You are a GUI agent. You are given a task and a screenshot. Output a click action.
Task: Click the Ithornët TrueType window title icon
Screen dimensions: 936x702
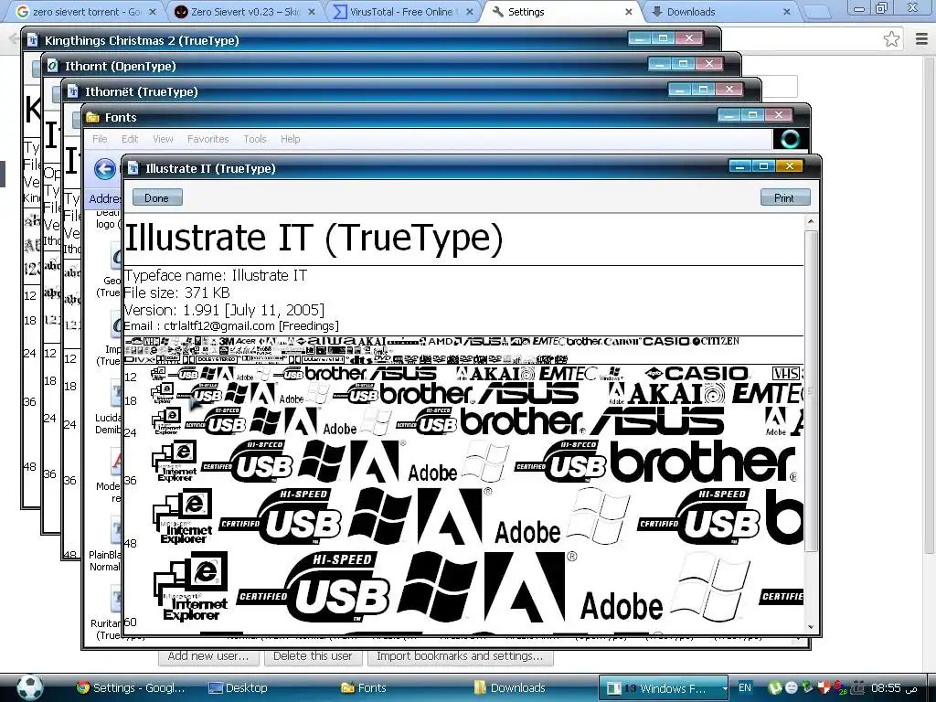(73, 91)
